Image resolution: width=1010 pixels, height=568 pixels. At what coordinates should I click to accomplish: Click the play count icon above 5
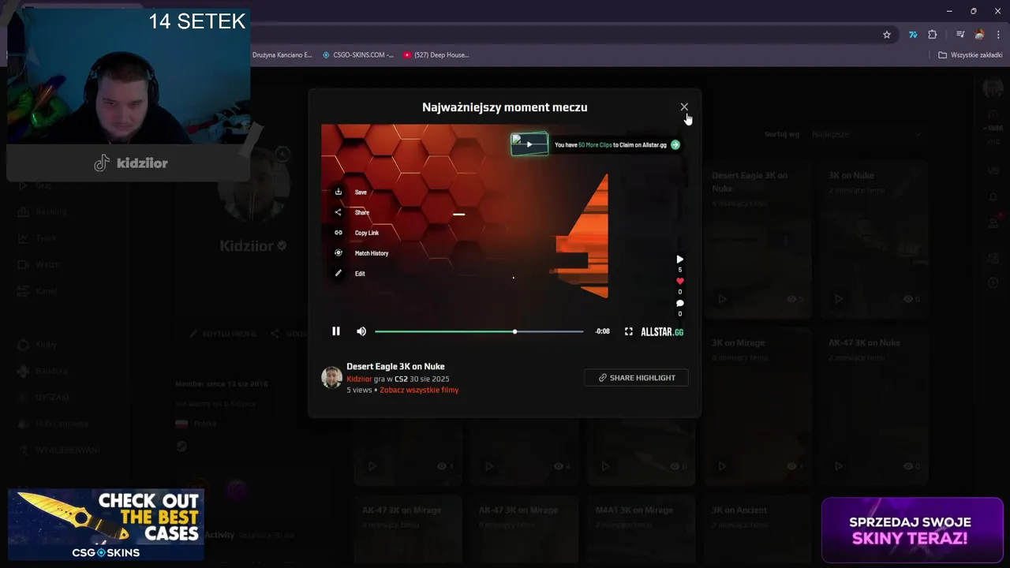point(680,259)
